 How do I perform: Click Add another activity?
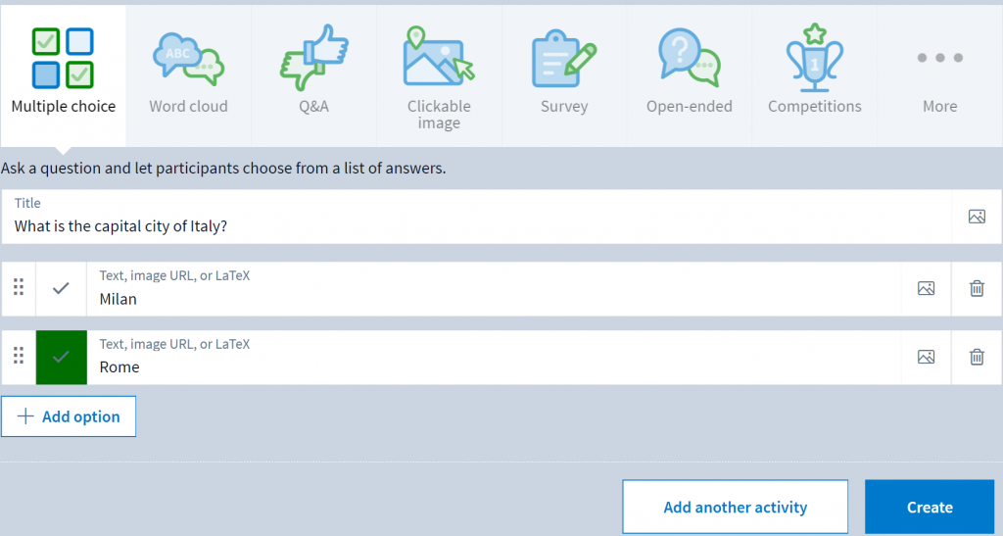(x=735, y=508)
